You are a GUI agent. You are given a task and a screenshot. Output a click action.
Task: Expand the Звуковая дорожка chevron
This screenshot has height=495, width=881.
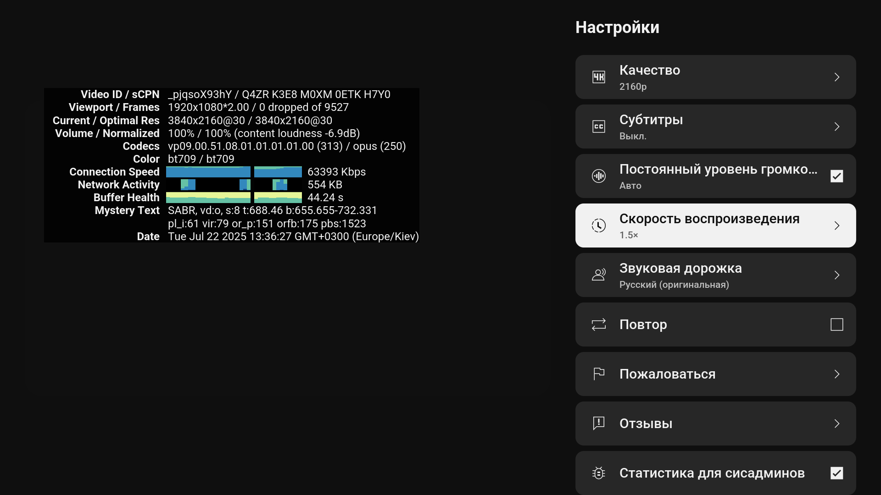[x=836, y=275]
